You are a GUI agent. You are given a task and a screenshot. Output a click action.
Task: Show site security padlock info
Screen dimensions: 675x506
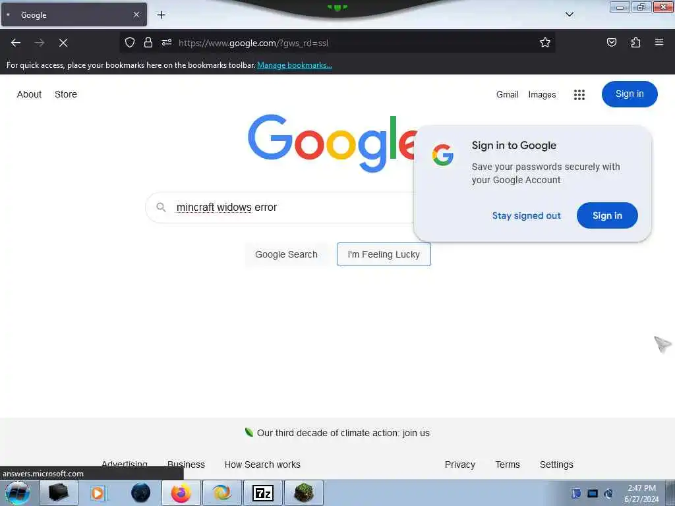[x=148, y=42]
